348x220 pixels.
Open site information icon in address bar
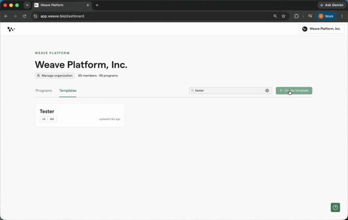click(x=35, y=16)
